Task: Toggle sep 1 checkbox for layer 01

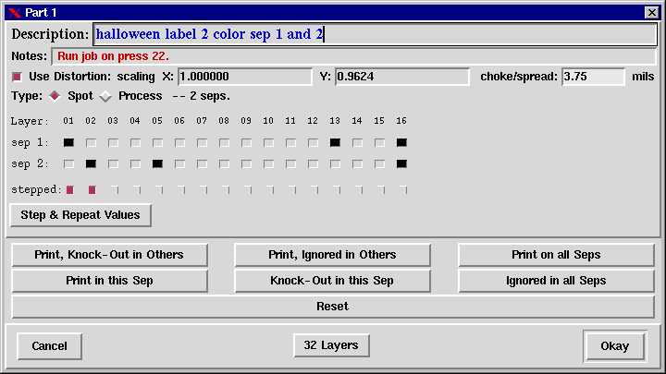Action: [x=68, y=142]
